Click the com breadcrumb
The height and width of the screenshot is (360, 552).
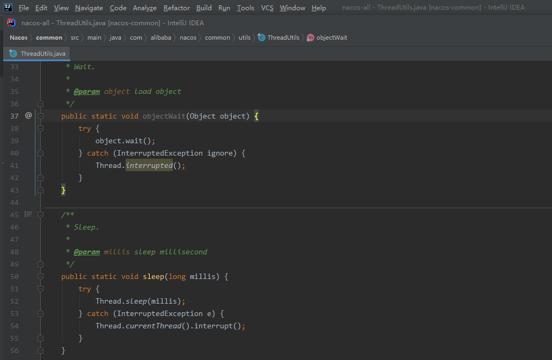tap(136, 38)
